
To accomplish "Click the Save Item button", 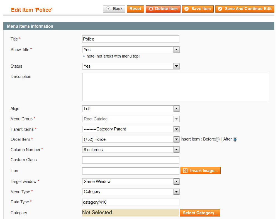I will 198,9.
